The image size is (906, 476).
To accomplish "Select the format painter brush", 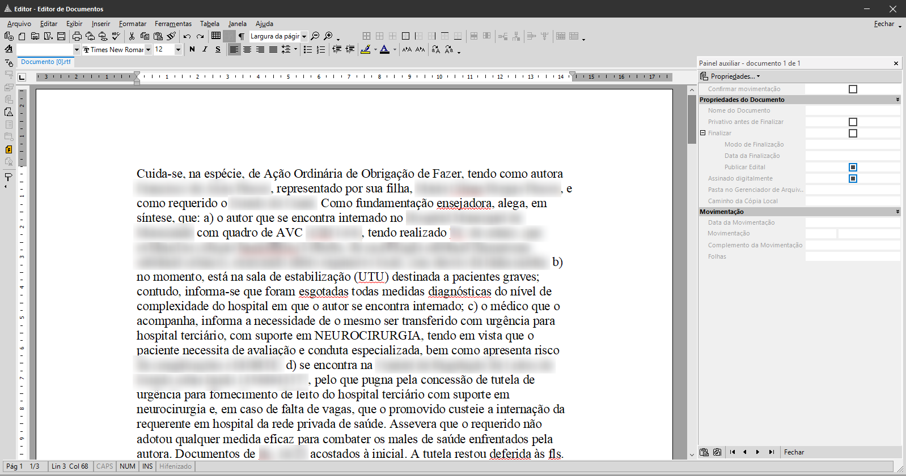I will (171, 36).
